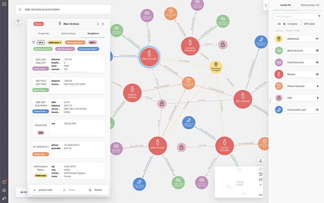The height and width of the screenshot is (203, 324).
Task: Open the Neighbors tab of the card
Action: (x=93, y=34)
